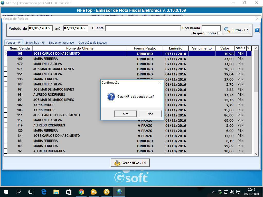Click into the Cliente search field
This screenshot has width=263, height=197.
coord(143,28)
